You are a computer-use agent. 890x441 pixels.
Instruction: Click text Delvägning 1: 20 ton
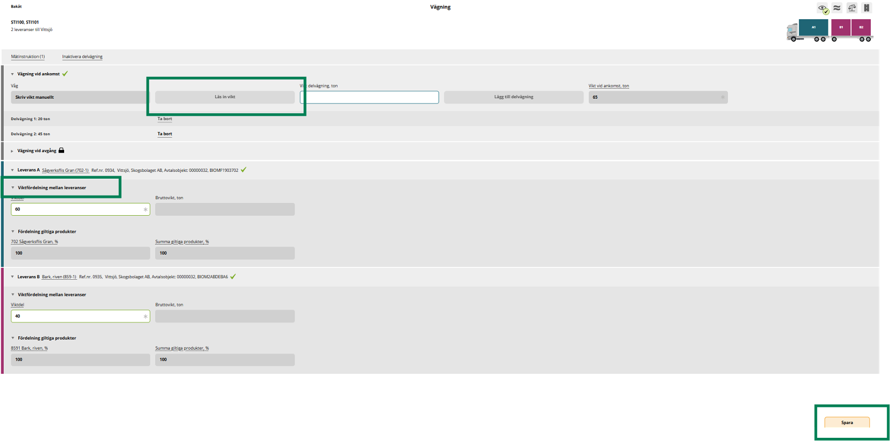click(x=30, y=119)
